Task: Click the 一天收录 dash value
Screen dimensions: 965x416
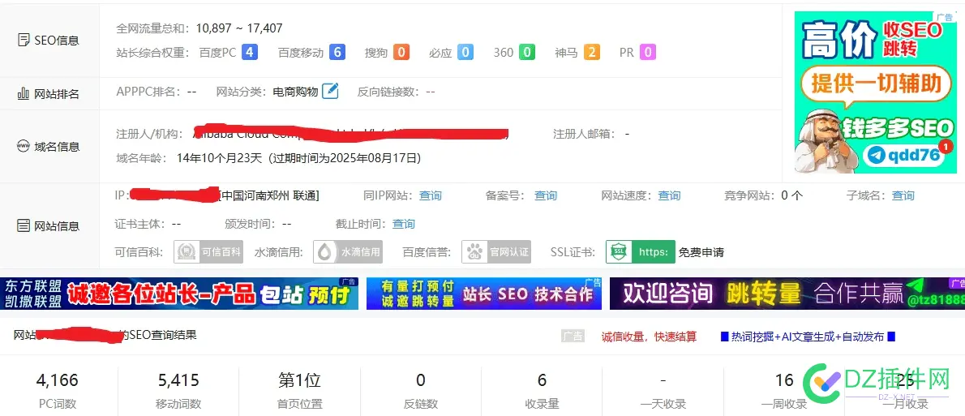Action: 663,380
